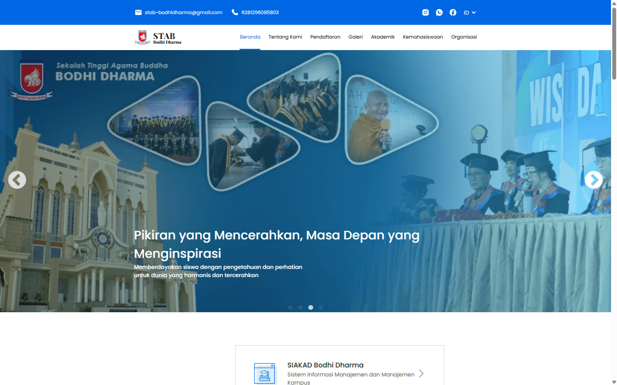Click the phone handset icon

[x=235, y=12]
